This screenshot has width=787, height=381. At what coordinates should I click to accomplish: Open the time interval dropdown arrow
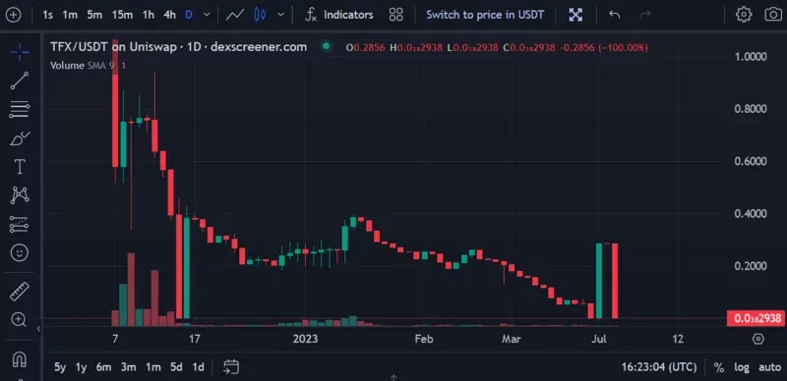(x=207, y=15)
